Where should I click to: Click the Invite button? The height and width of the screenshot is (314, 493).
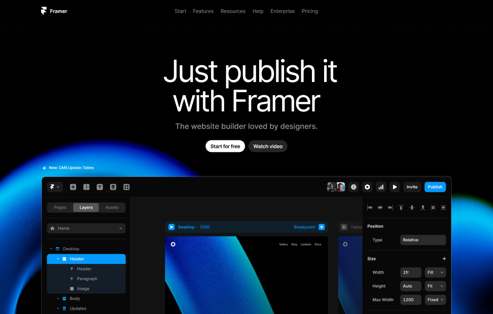[x=412, y=187]
